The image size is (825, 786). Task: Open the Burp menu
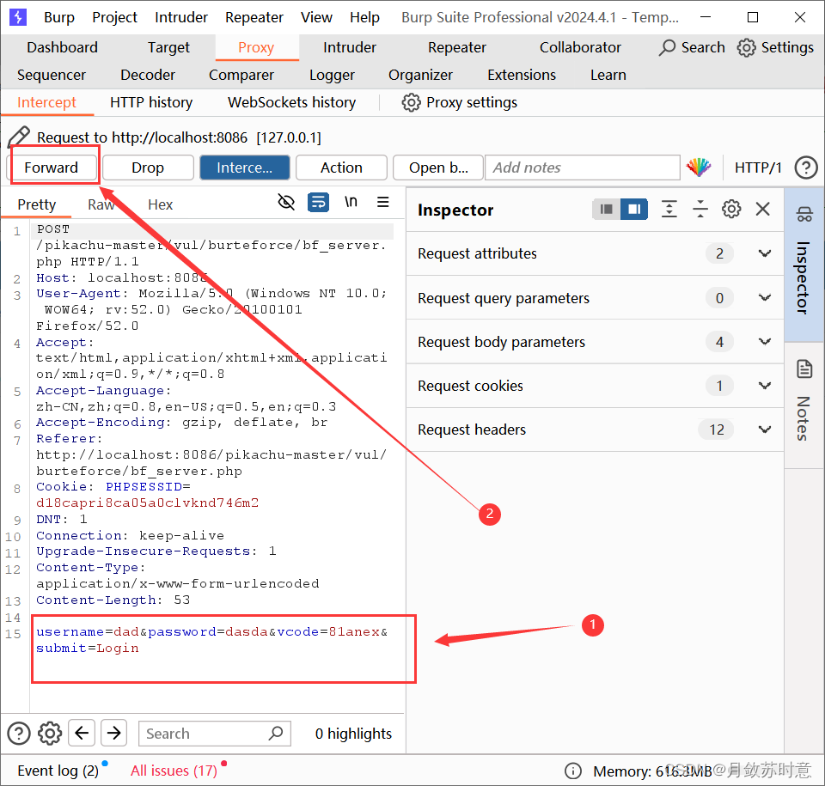[59, 17]
